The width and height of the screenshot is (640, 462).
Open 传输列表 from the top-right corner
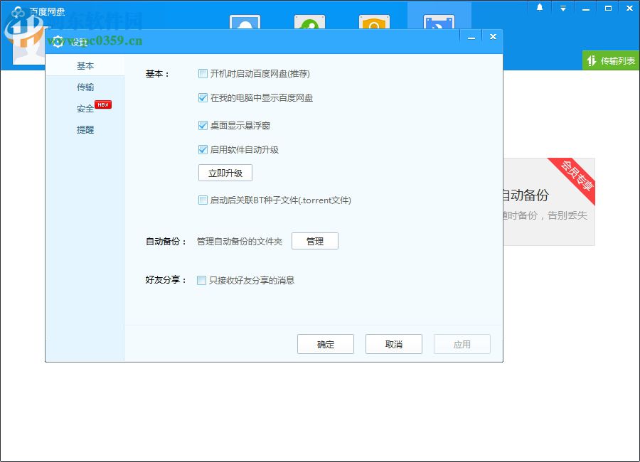609,61
